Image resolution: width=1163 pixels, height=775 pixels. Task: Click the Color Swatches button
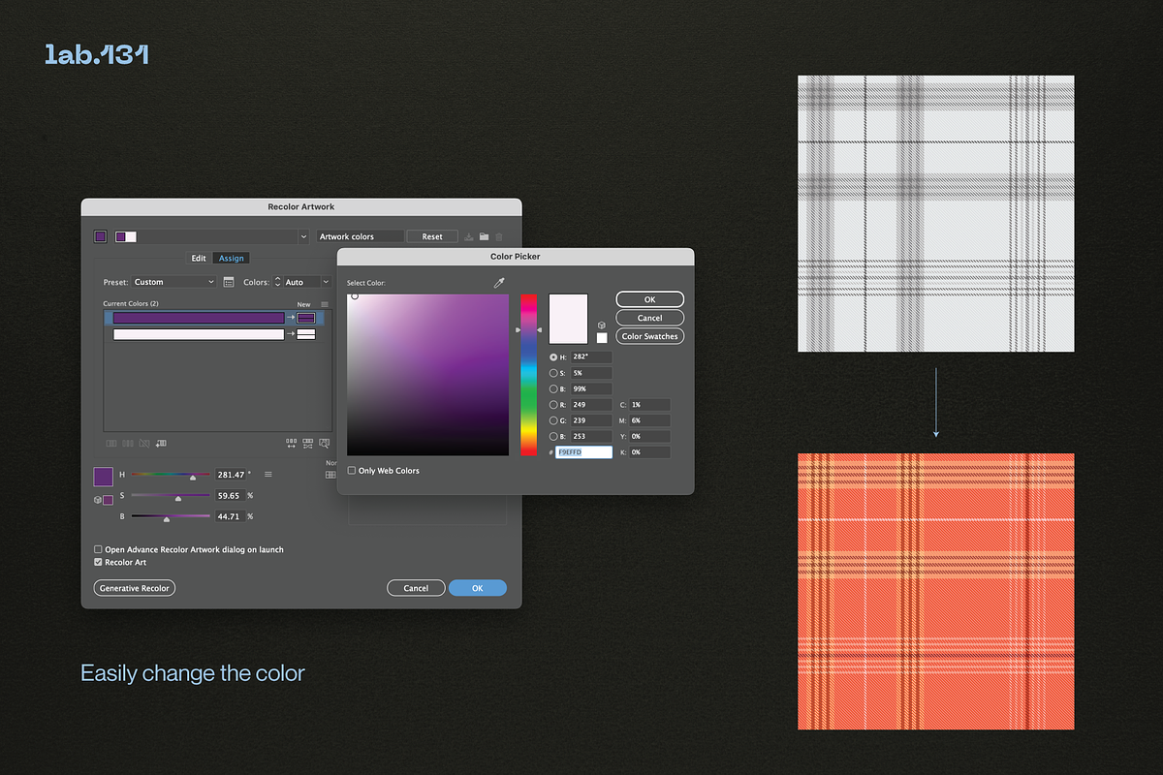649,336
